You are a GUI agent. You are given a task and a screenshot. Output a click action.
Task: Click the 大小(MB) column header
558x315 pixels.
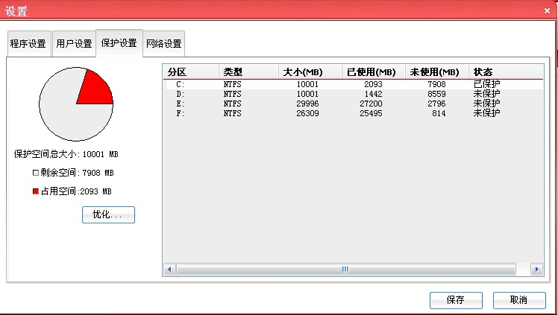(310, 72)
